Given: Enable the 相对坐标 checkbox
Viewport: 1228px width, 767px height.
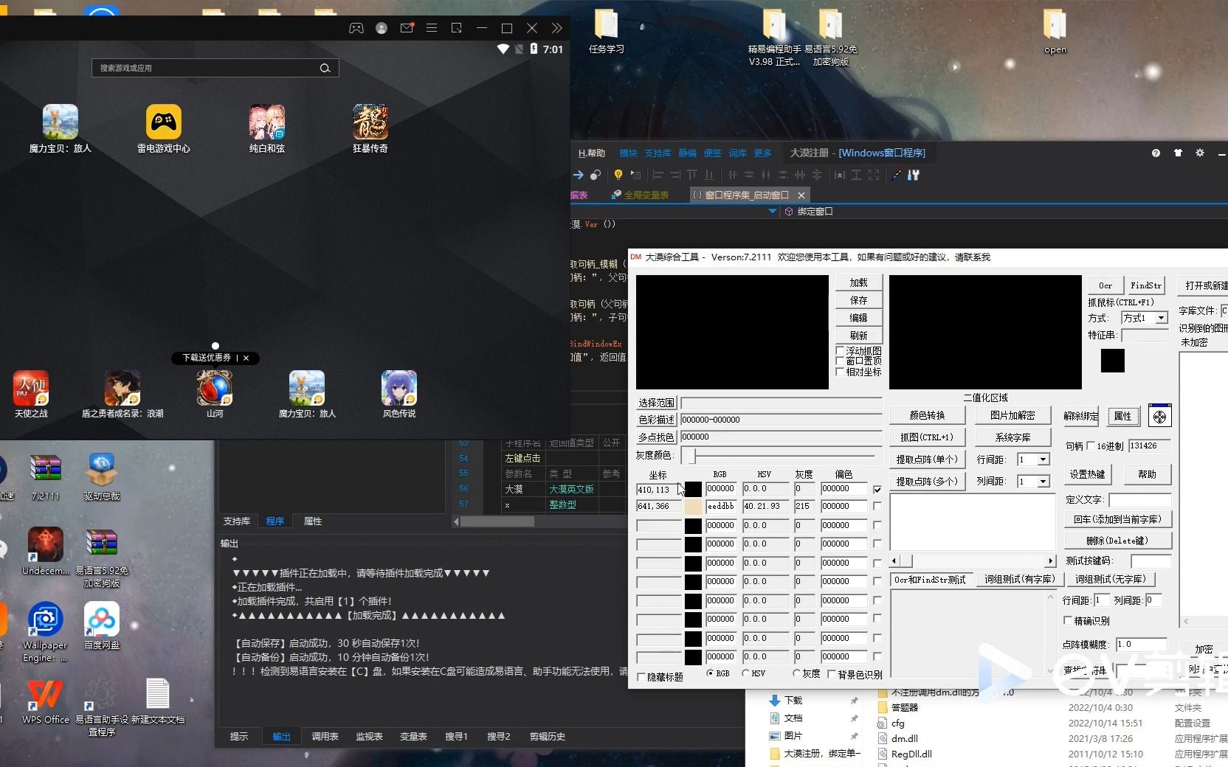Looking at the screenshot, I should 840,371.
